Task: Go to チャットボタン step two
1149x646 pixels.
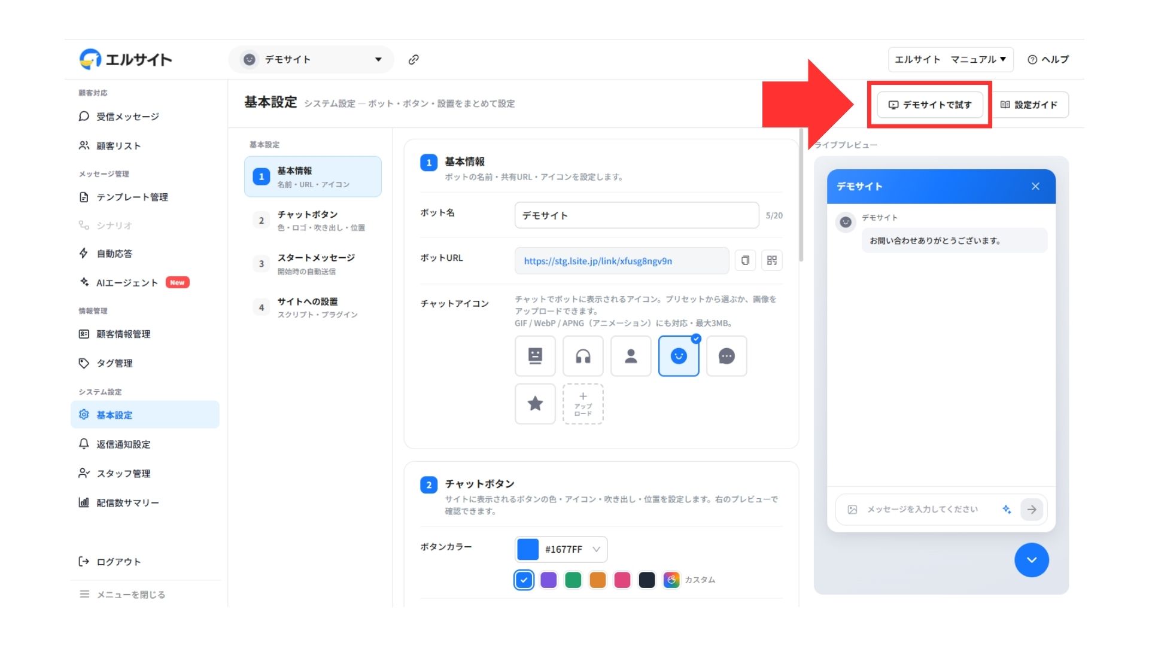Action: [313, 220]
